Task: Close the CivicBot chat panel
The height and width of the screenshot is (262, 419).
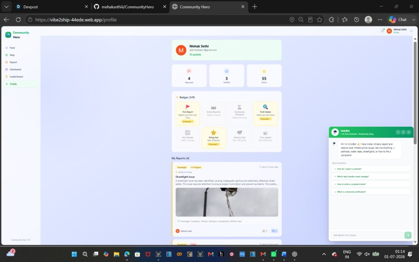Action: tap(409, 132)
